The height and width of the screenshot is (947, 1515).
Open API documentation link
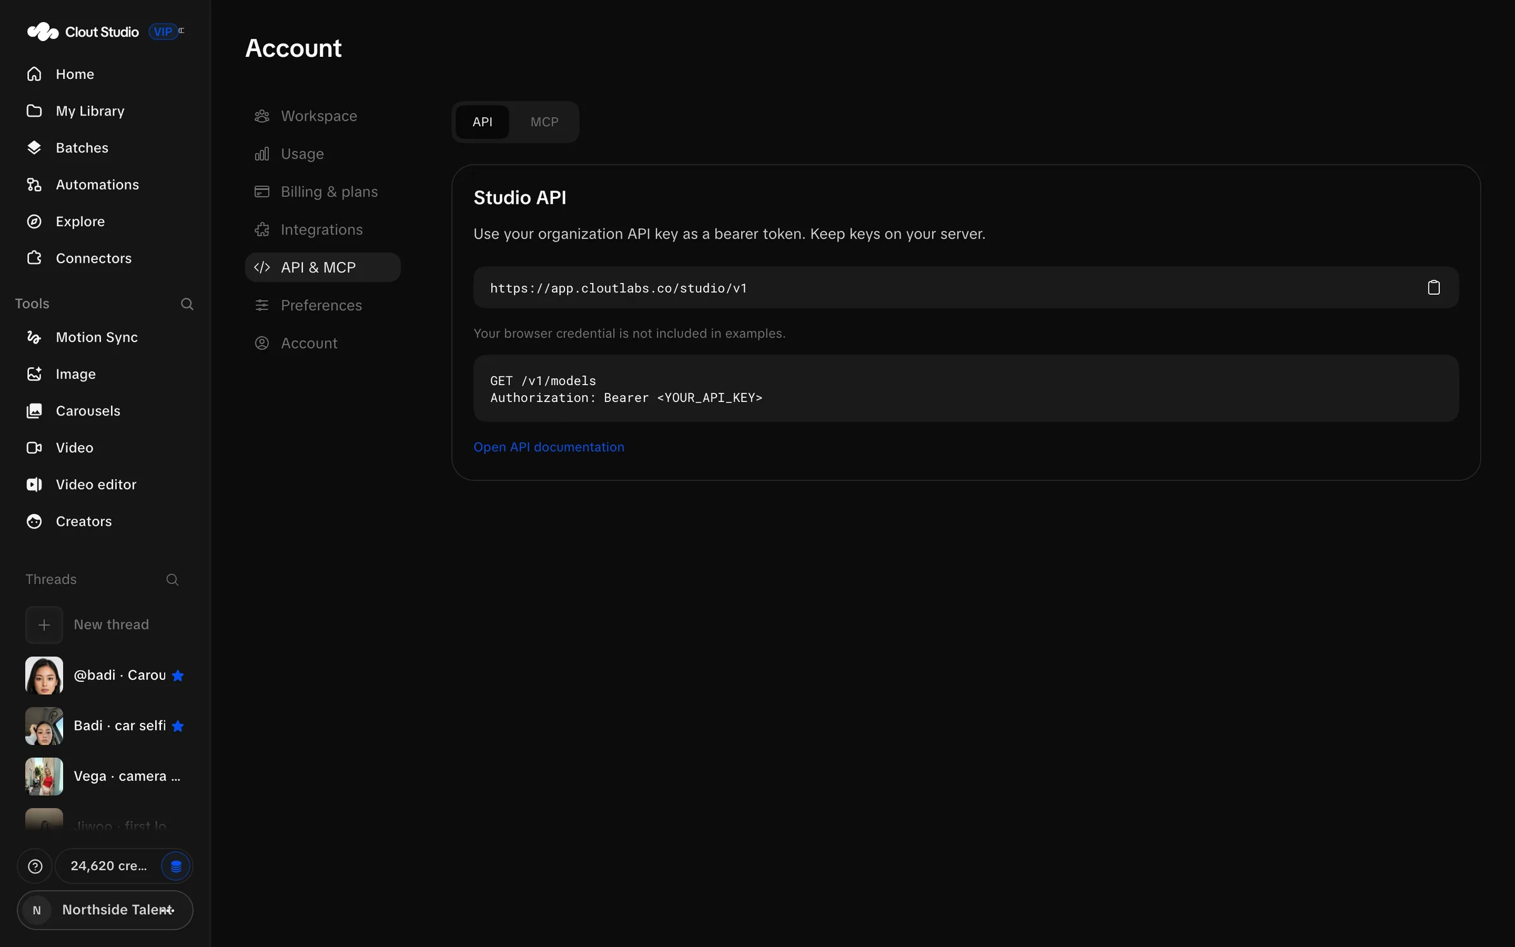click(549, 447)
